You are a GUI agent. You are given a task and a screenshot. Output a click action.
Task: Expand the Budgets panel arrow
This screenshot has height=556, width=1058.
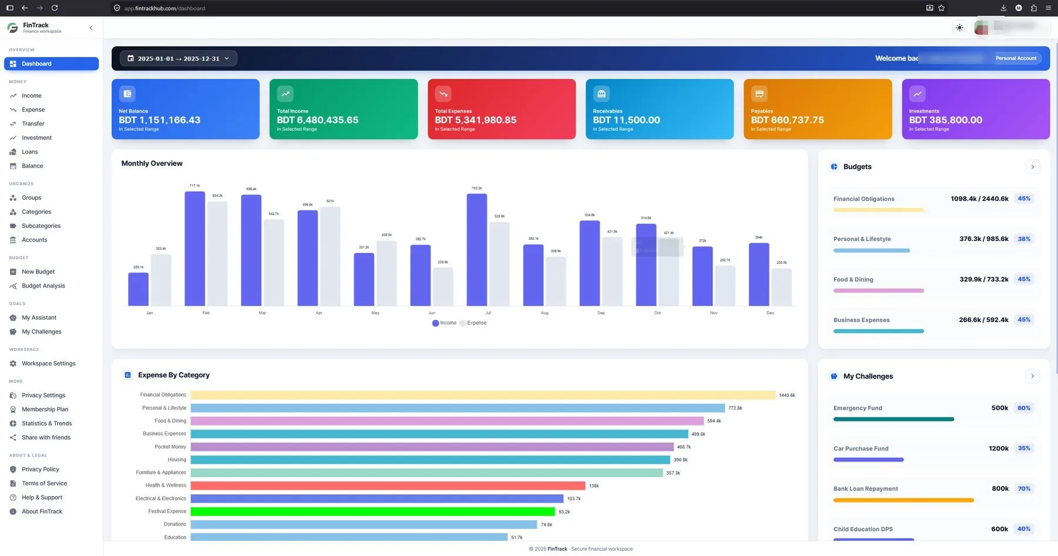tap(1033, 166)
